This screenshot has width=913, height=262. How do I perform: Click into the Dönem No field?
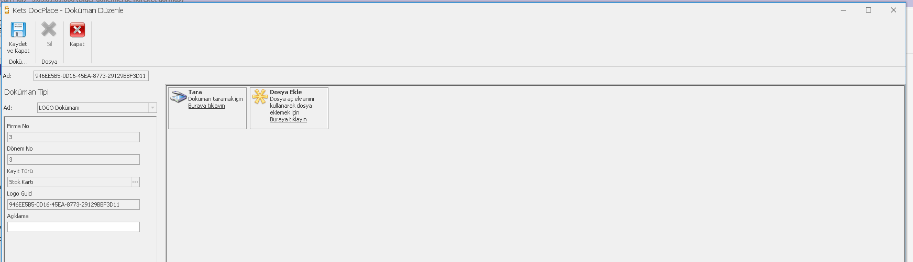[x=73, y=160]
